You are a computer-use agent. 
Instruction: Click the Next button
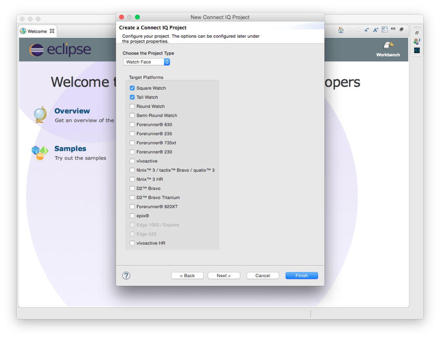(x=223, y=275)
